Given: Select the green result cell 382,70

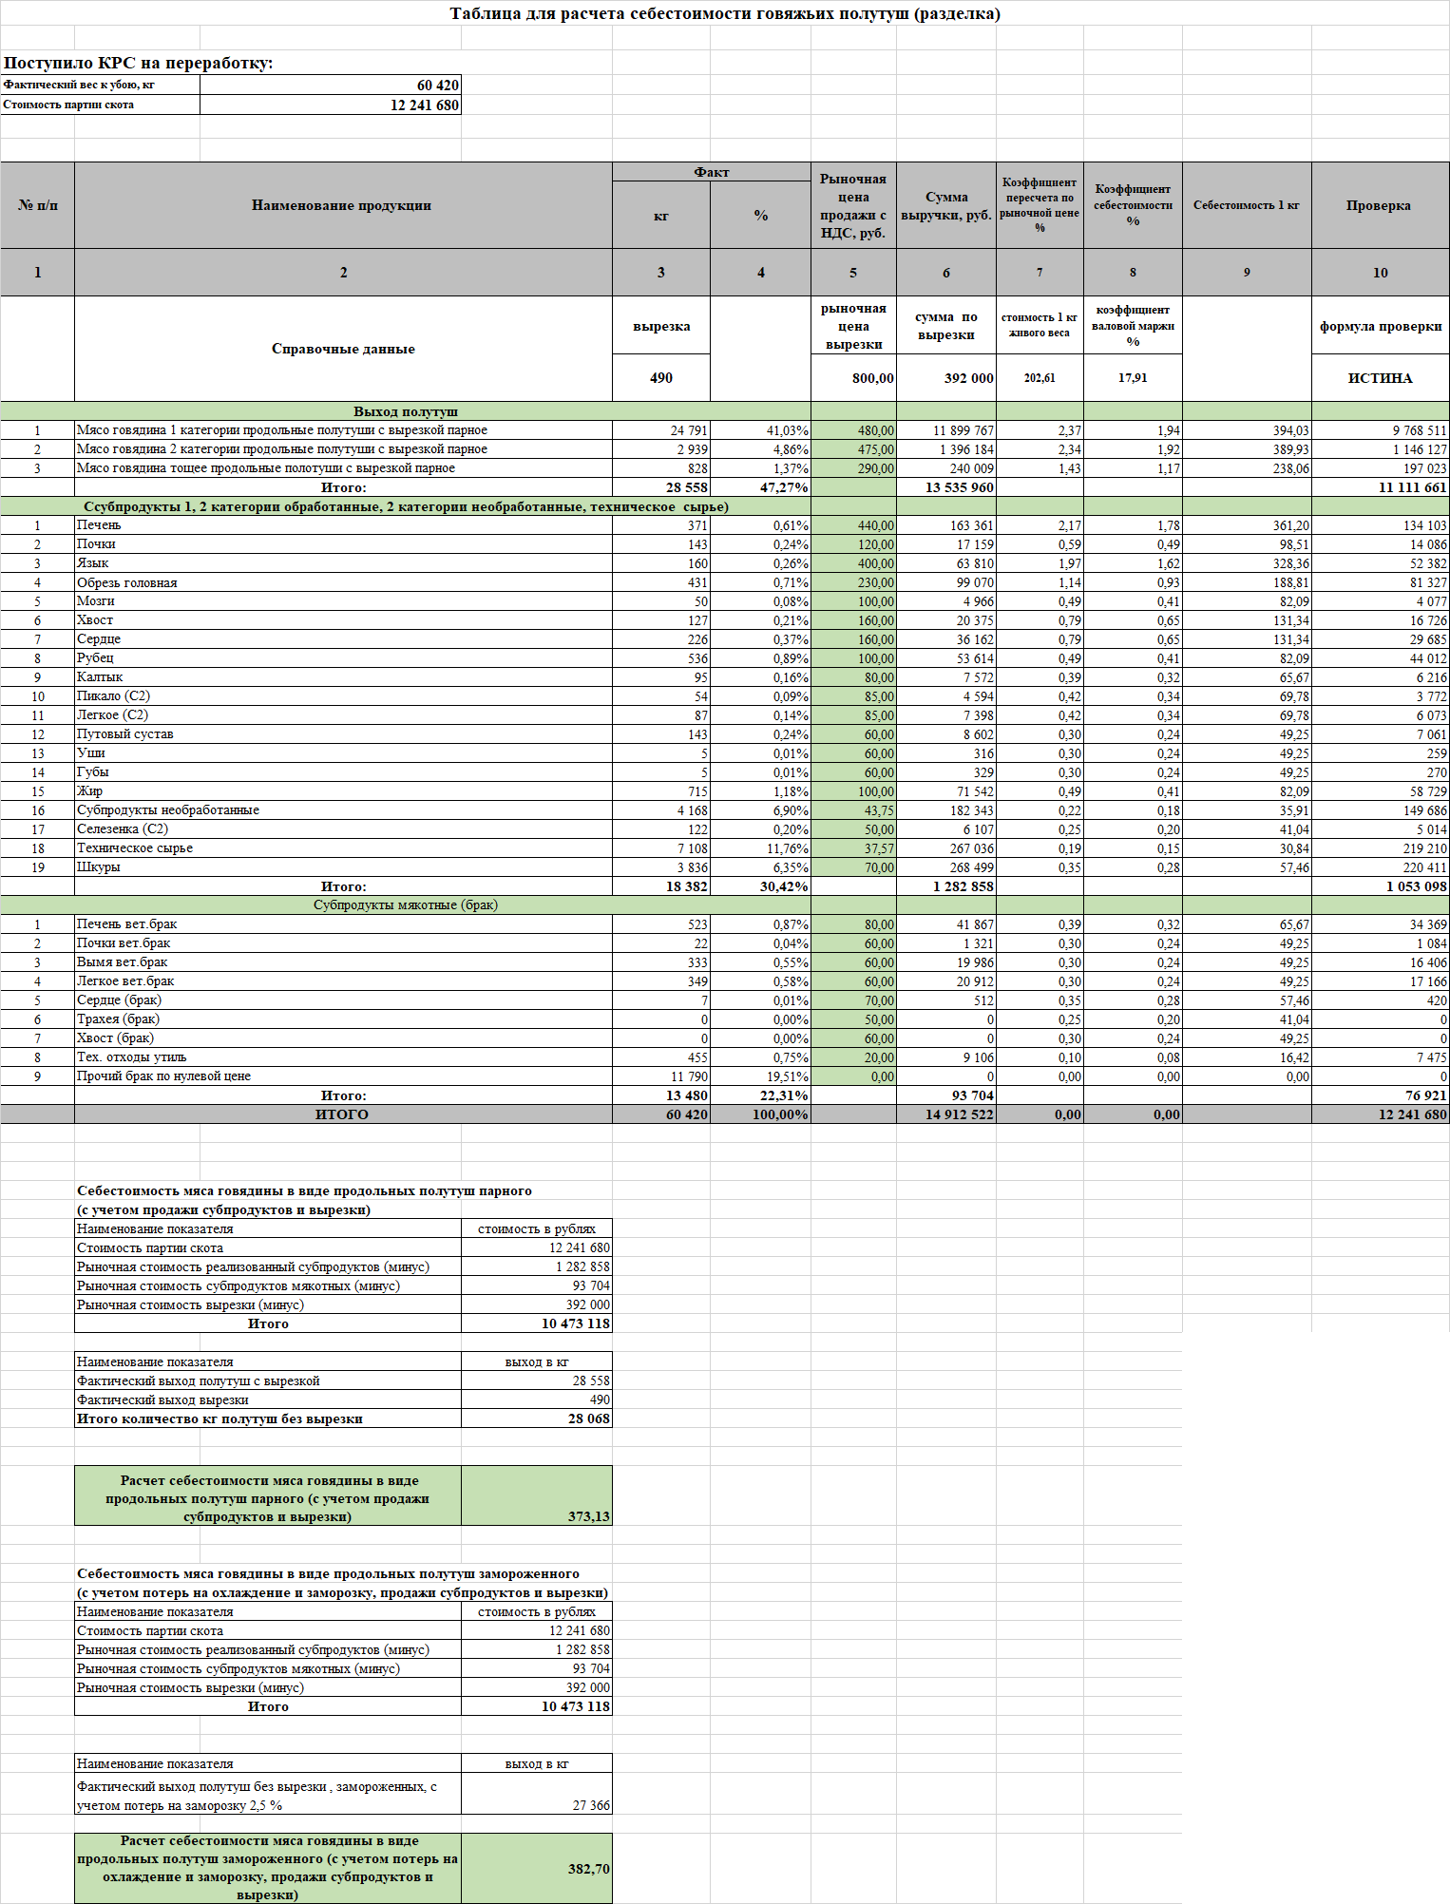Looking at the screenshot, I should [537, 1869].
